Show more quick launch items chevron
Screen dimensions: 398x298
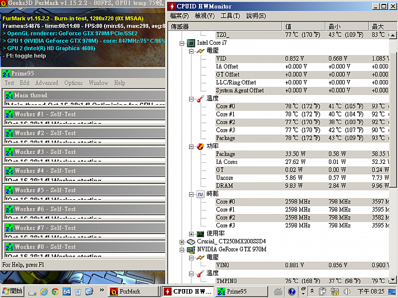point(102,290)
